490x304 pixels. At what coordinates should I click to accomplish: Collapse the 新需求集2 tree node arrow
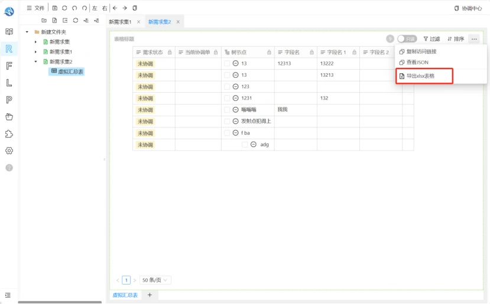(35, 61)
